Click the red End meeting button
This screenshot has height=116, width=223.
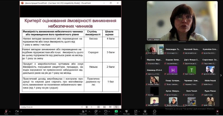pos(217,112)
